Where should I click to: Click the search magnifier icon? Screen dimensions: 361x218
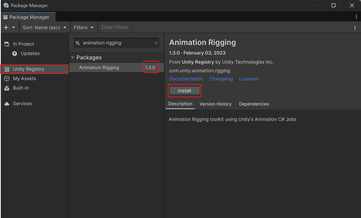[x=78, y=43]
